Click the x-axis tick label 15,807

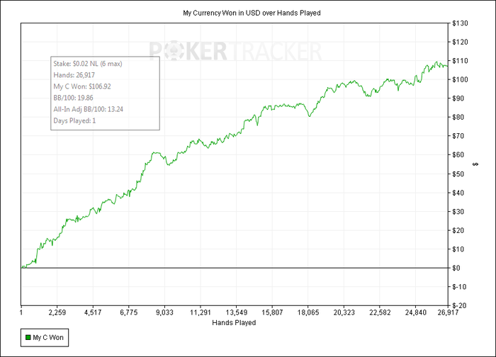tap(272, 312)
